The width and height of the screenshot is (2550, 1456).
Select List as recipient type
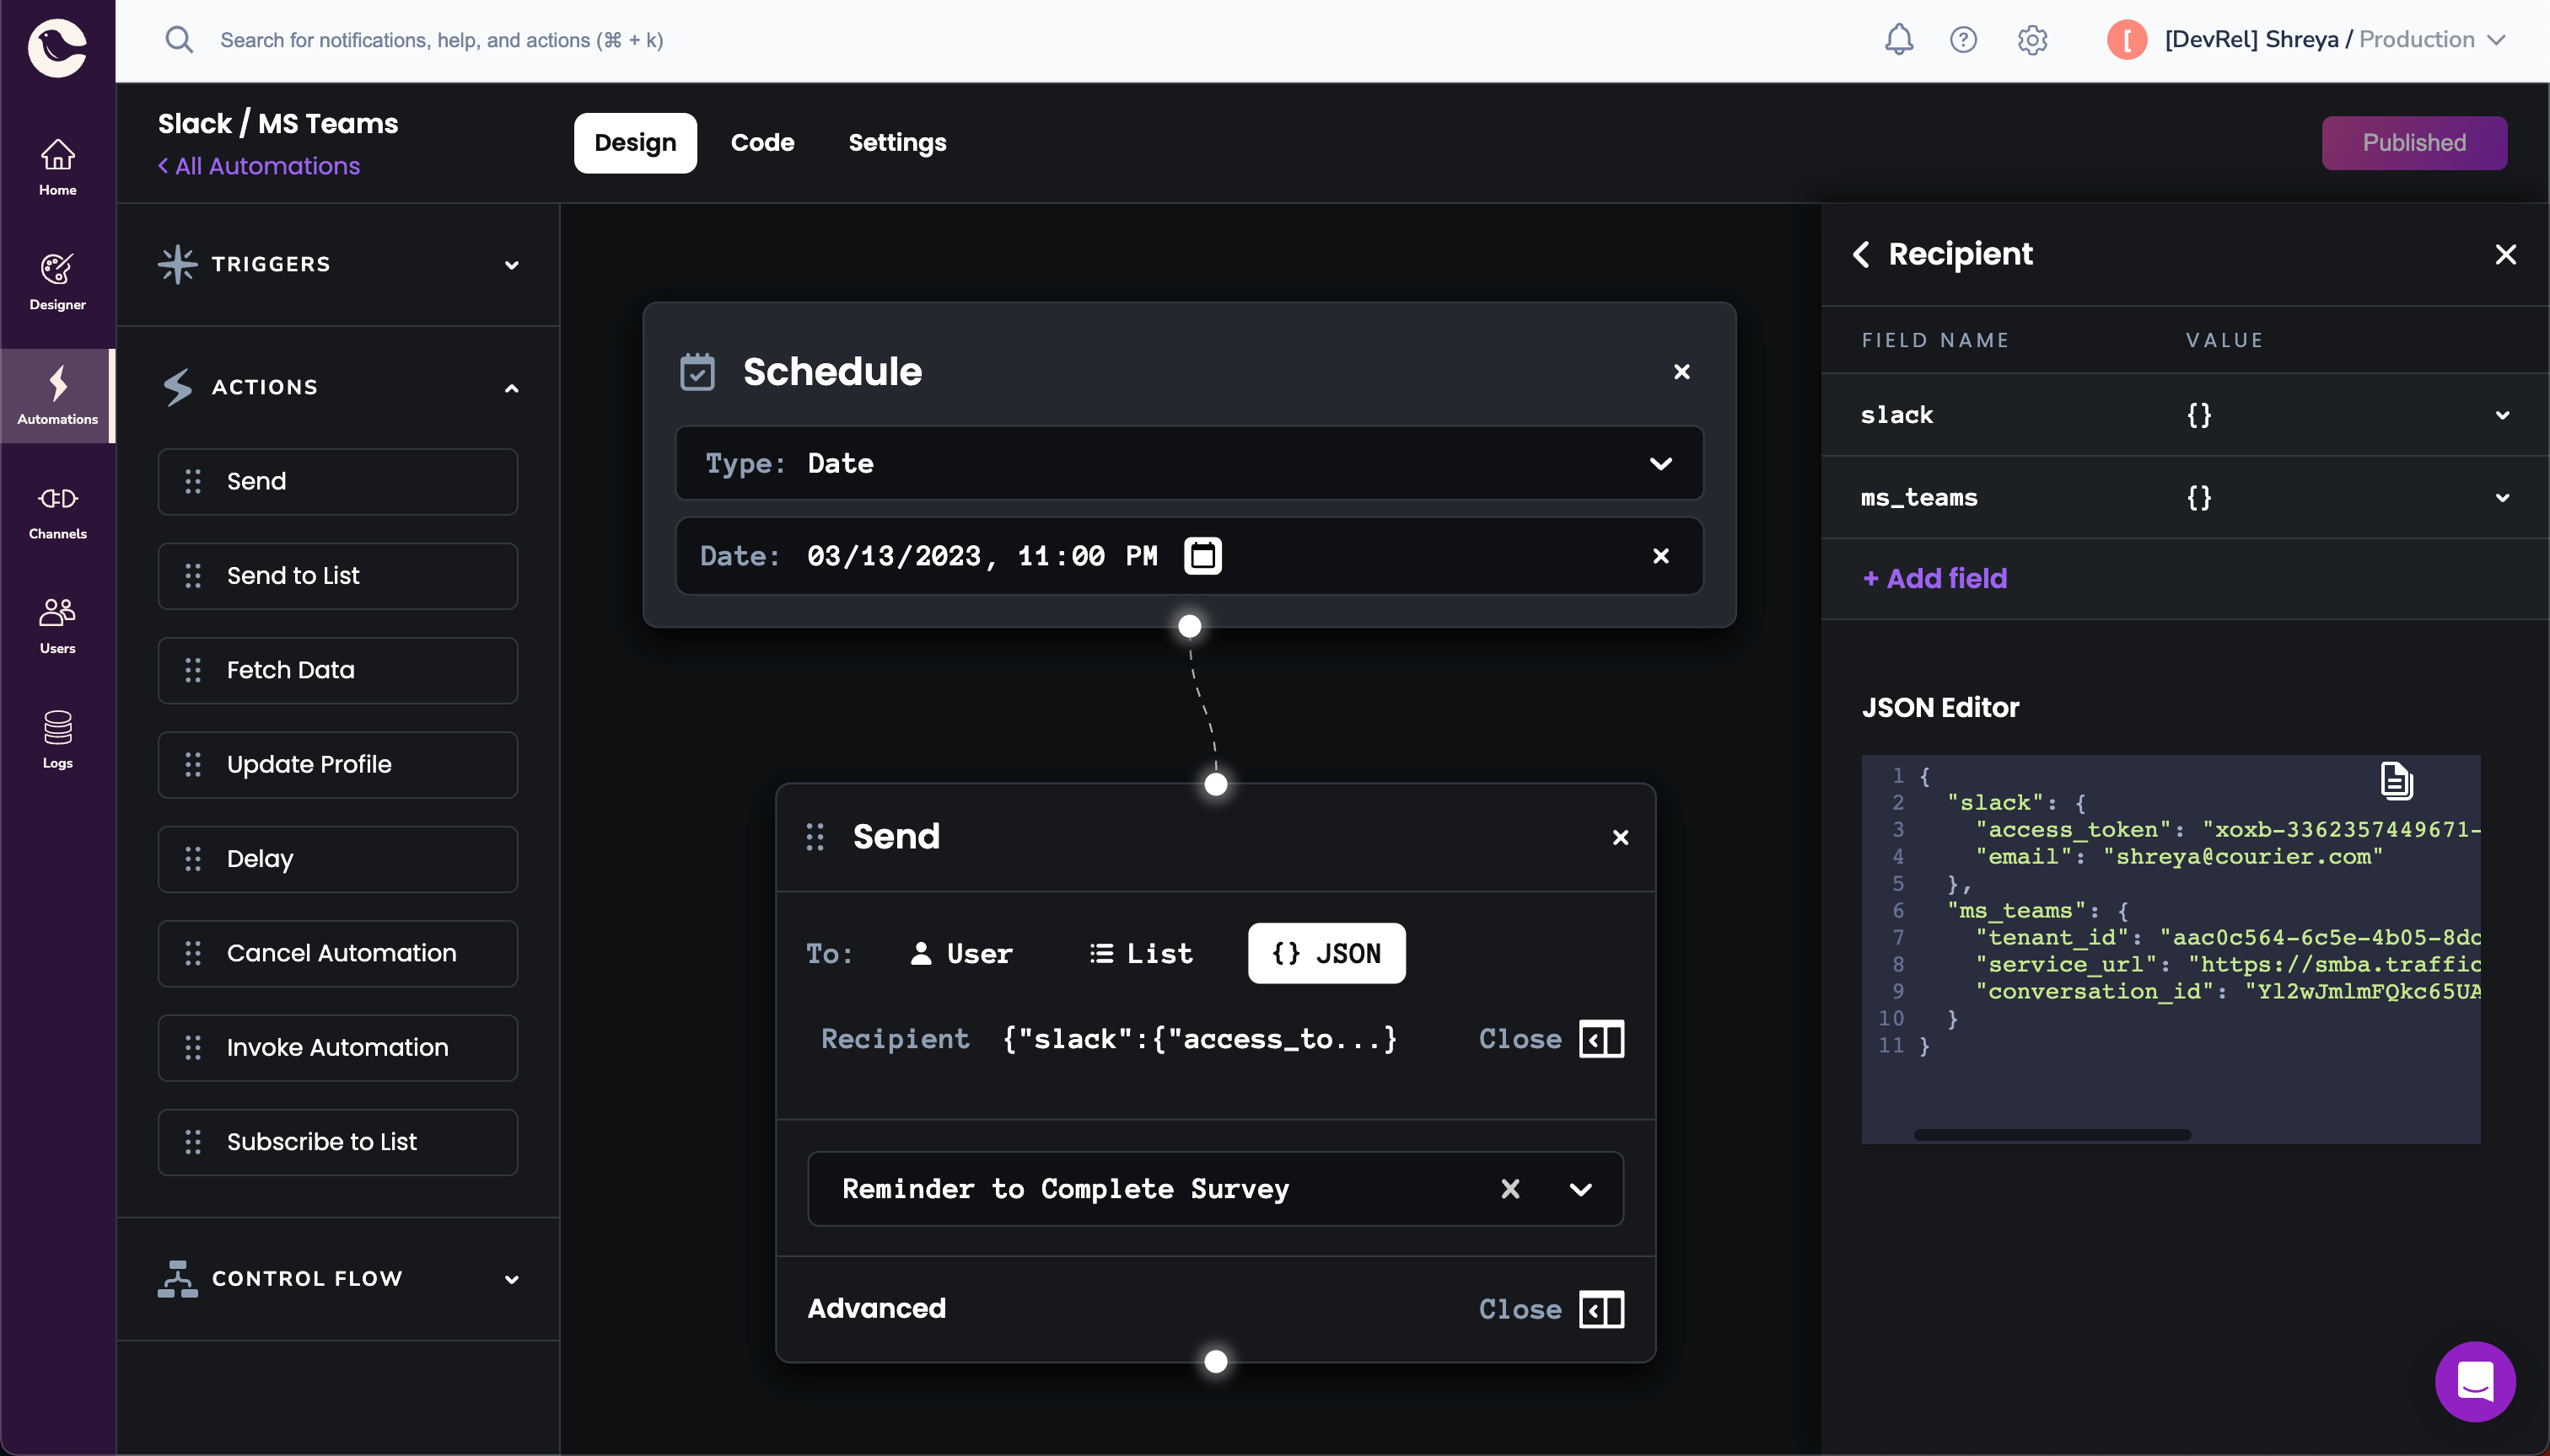pos(1141,953)
